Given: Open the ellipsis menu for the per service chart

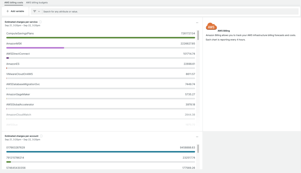Looking at the screenshot, I should pos(197,23).
